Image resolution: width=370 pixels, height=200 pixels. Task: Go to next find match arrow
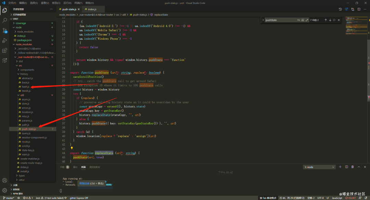pos(330,20)
